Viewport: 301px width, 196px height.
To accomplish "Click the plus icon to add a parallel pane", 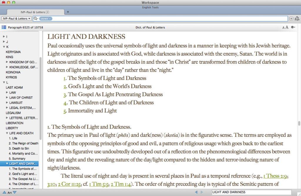I will coord(291,19).
